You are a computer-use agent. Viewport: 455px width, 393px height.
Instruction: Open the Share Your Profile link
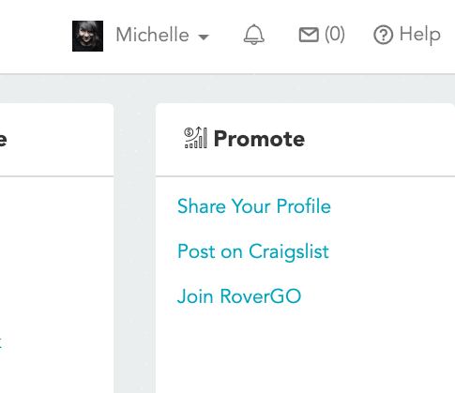254,206
